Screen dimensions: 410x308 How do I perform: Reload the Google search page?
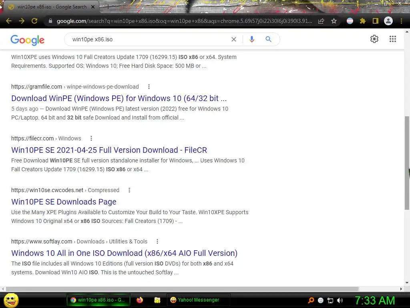34,21
